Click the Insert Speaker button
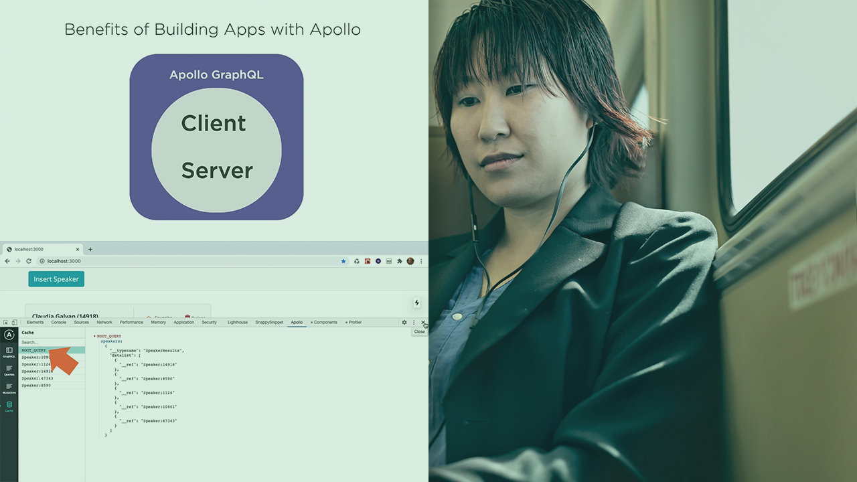 56,279
